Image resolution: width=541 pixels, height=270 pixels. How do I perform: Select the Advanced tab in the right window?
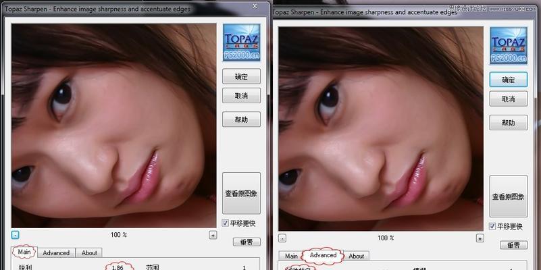tap(323, 255)
